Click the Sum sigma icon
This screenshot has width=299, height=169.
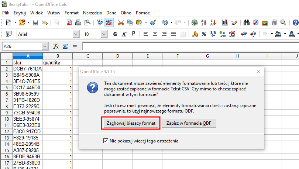coord(65,46)
